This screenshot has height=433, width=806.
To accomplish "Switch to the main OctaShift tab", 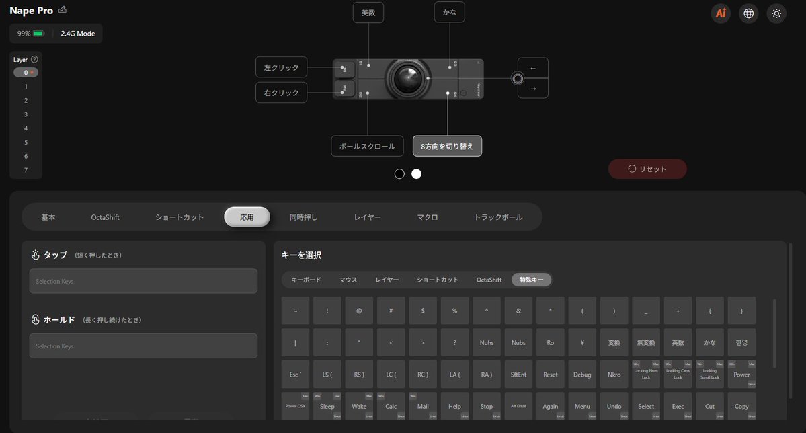I will (105, 217).
